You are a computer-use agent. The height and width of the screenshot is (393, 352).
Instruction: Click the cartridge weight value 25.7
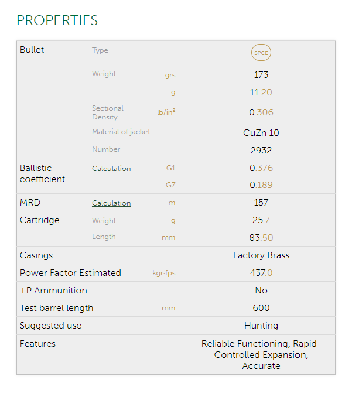261,220
